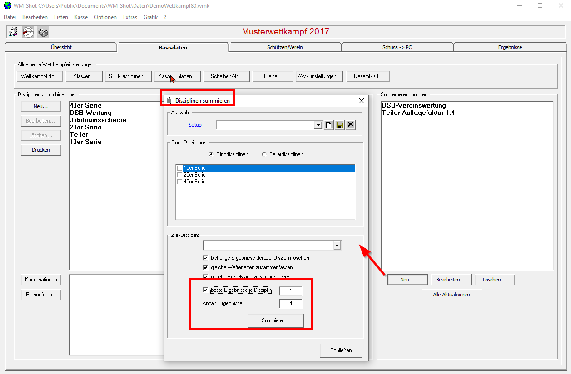
Task: Click the WM-Shot globe icon in title bar
Action: click(7, 6)
